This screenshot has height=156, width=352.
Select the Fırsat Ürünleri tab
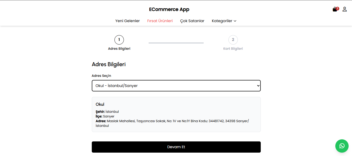pos(160,21)
